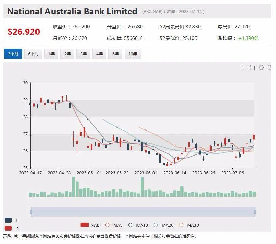Click the right handle of the range slider
276x244 pixels.
coord(255,212)
